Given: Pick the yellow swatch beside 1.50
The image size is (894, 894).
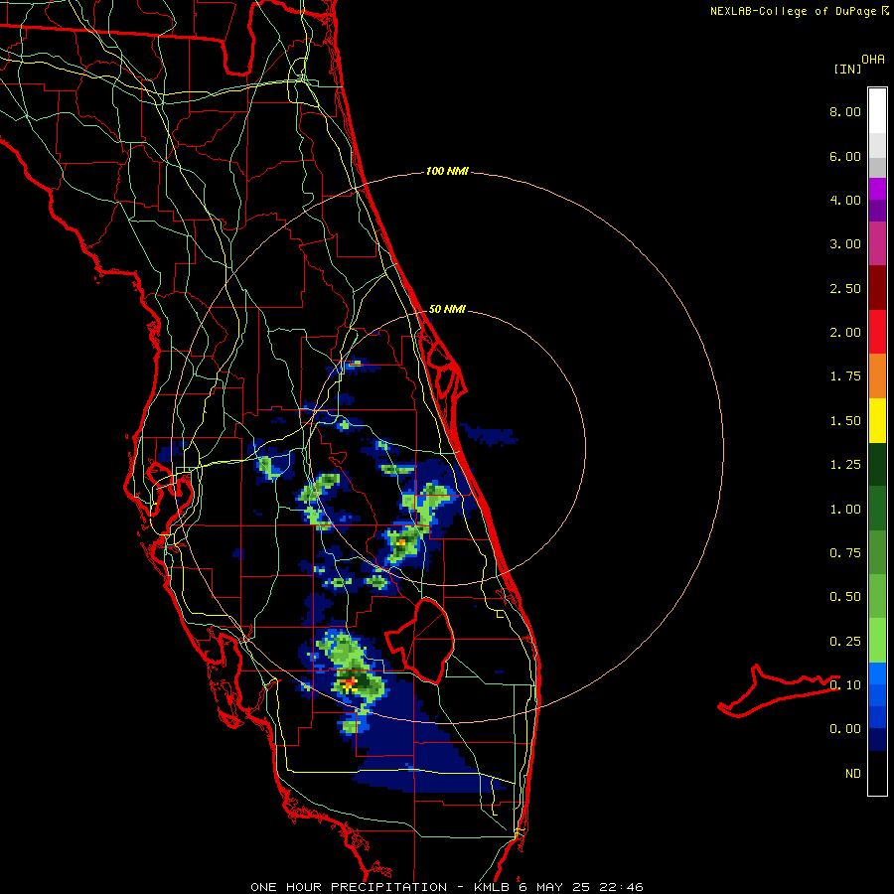Looking at the screenshot, I should [x=877, y=420].
